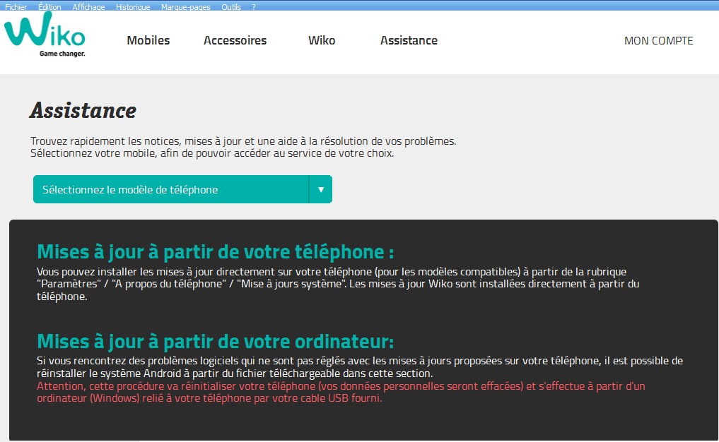Open the Édition menu
Screen dimensions: 719x442
(x=49, y=7)
